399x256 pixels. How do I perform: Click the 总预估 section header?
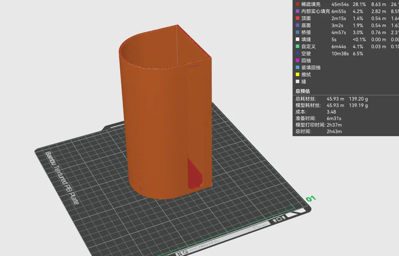[x=302, y=91]
